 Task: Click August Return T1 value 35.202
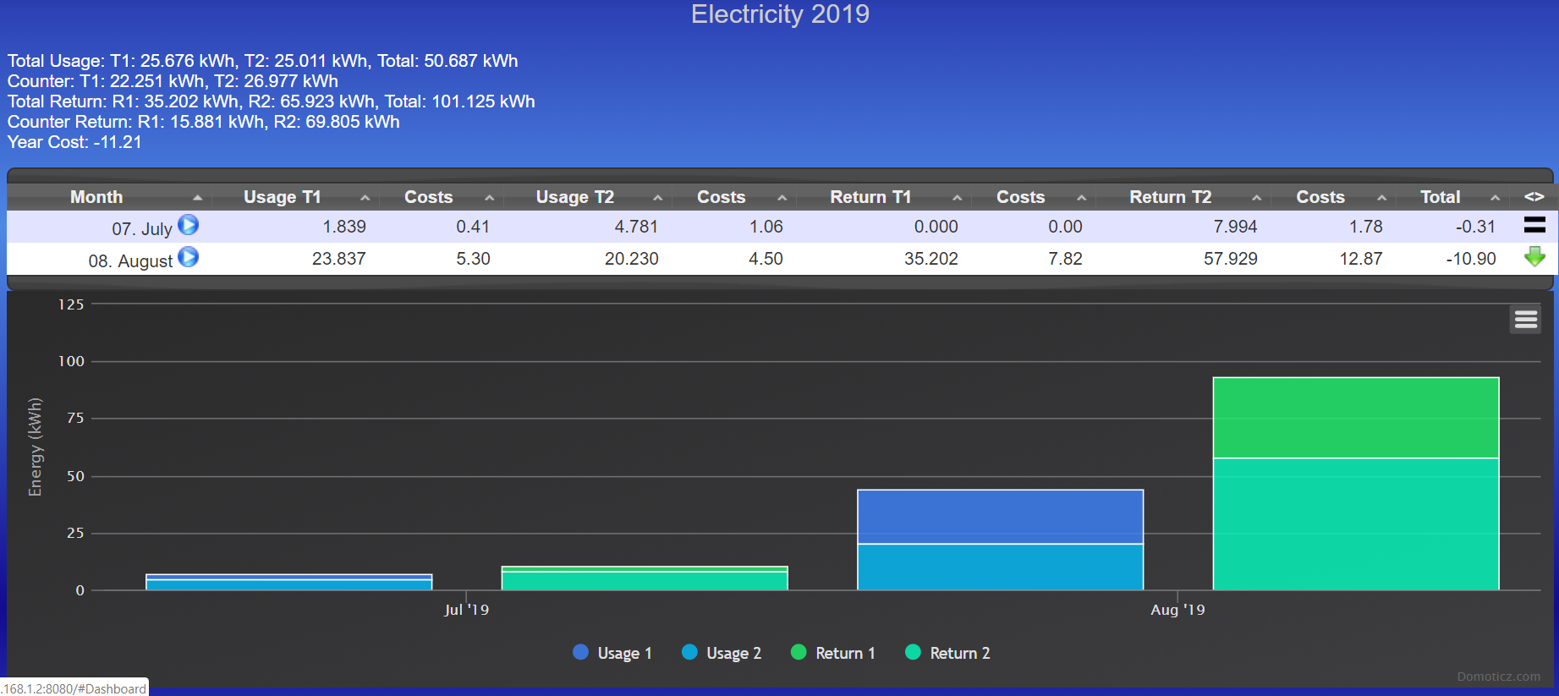pos(930,259)
